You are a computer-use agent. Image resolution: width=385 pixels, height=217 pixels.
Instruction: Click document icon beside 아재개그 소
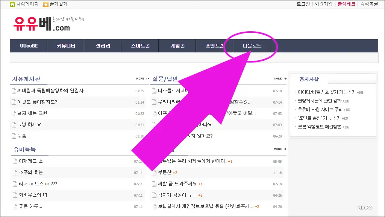click(15, 161)
